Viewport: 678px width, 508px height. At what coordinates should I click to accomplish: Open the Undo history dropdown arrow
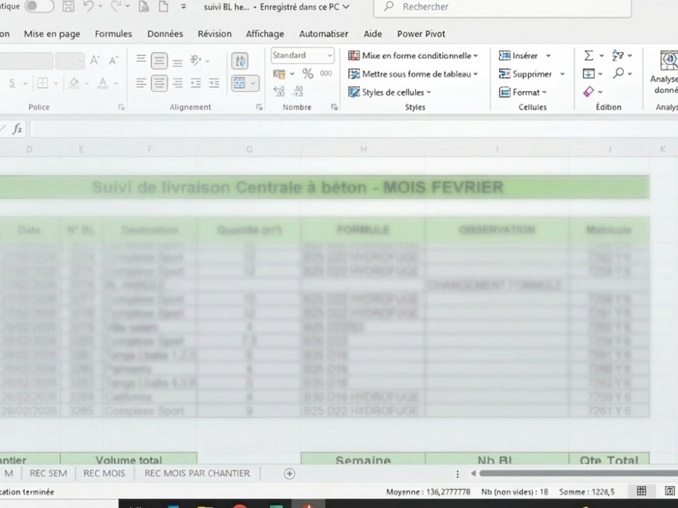tap(100, 6)
